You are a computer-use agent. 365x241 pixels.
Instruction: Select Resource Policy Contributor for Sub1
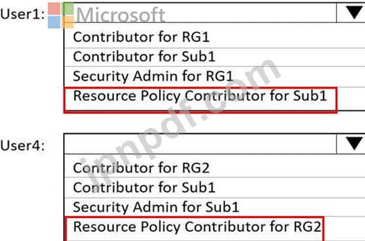(x=200, y=100)
